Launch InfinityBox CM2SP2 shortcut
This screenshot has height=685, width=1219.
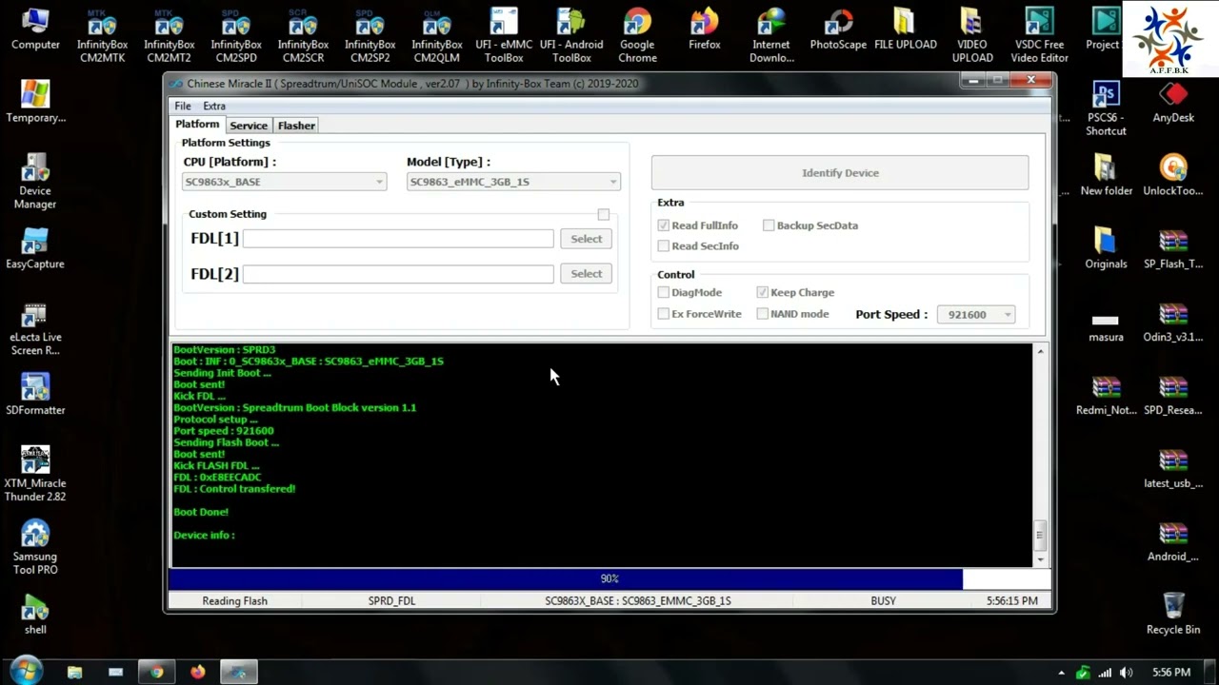pos(370,36)
